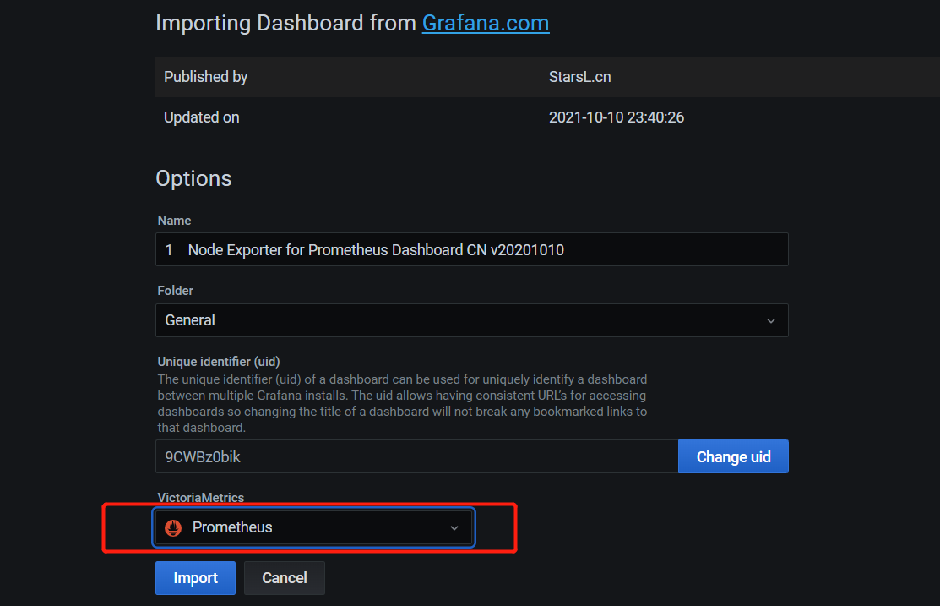This screenshot has height=606, width=940.
Task: Click the uid field 9CWBz0bik
Action: (416, 456)
